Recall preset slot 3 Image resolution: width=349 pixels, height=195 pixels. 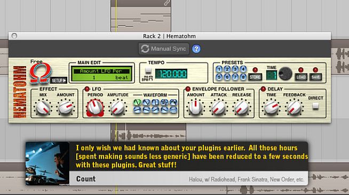point(235,69)
